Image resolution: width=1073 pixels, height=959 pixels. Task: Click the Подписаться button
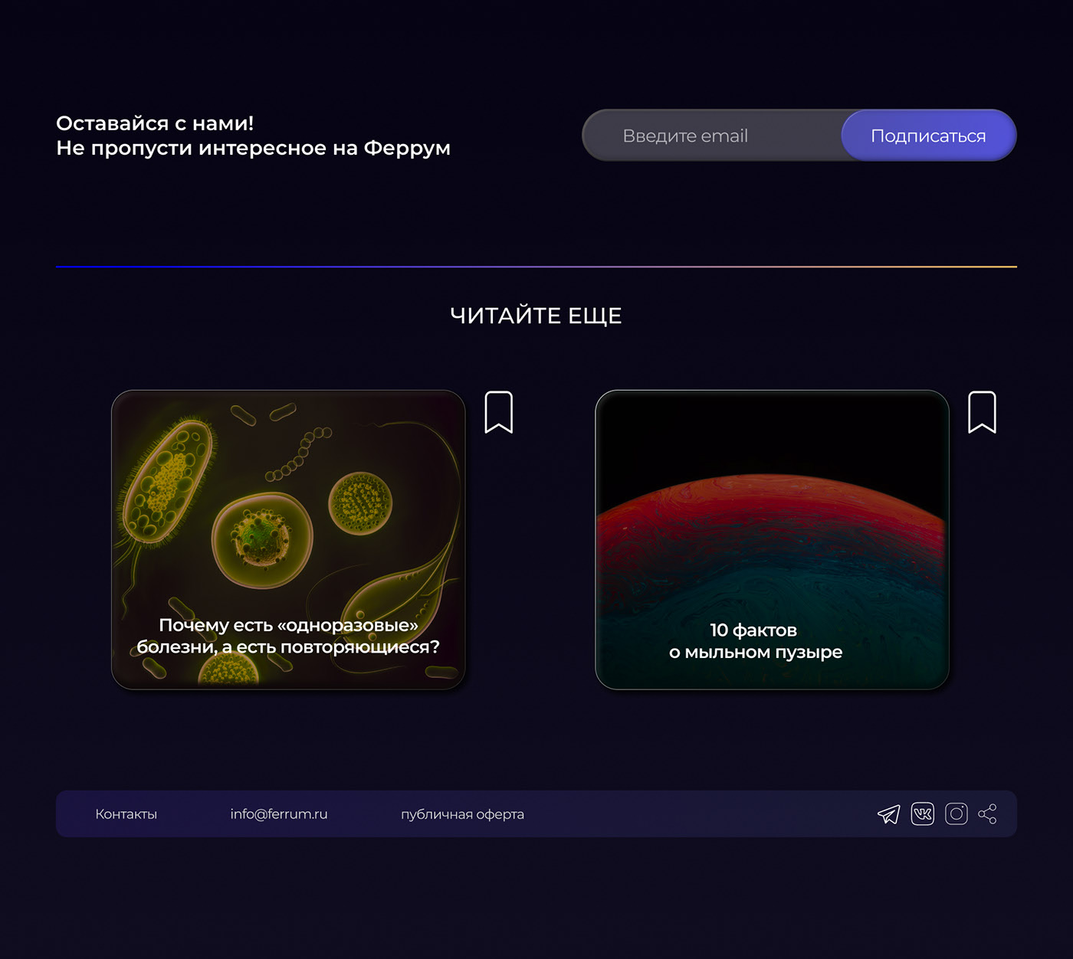pos(928,136)
